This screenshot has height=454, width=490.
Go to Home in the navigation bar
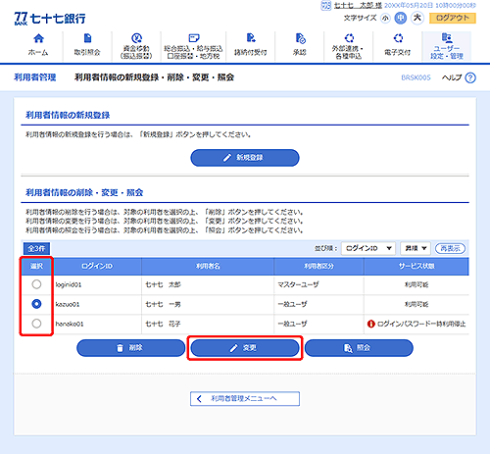click(38, 46)
